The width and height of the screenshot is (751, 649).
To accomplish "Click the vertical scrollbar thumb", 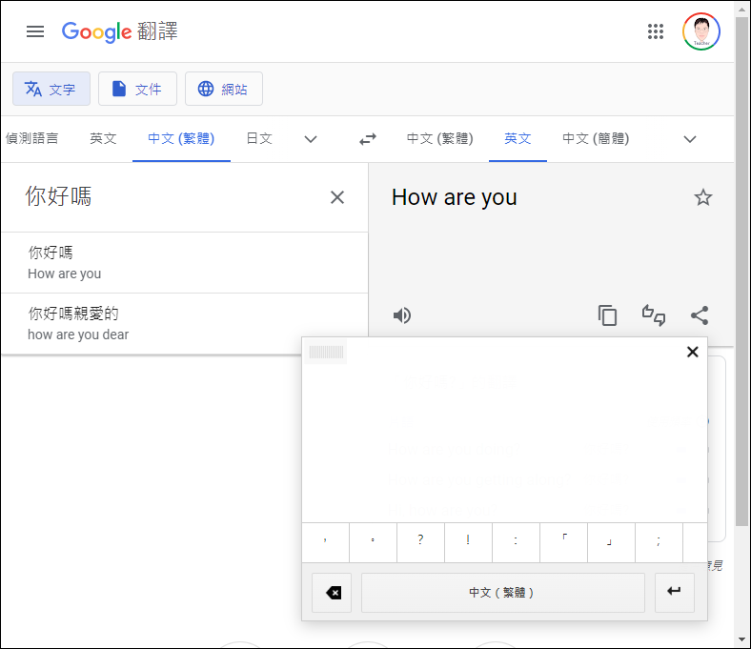I will pyautogui.click(x=741, y=272).
